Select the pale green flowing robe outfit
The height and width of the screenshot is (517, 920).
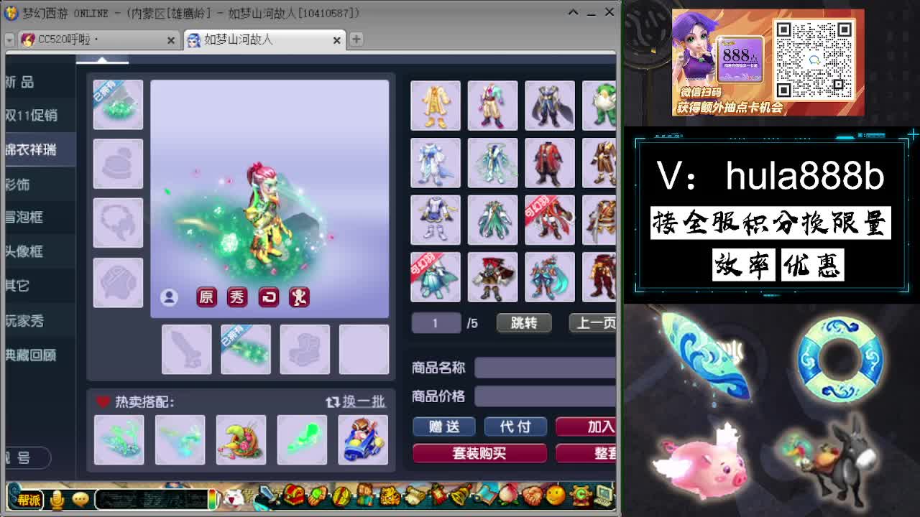492,163
